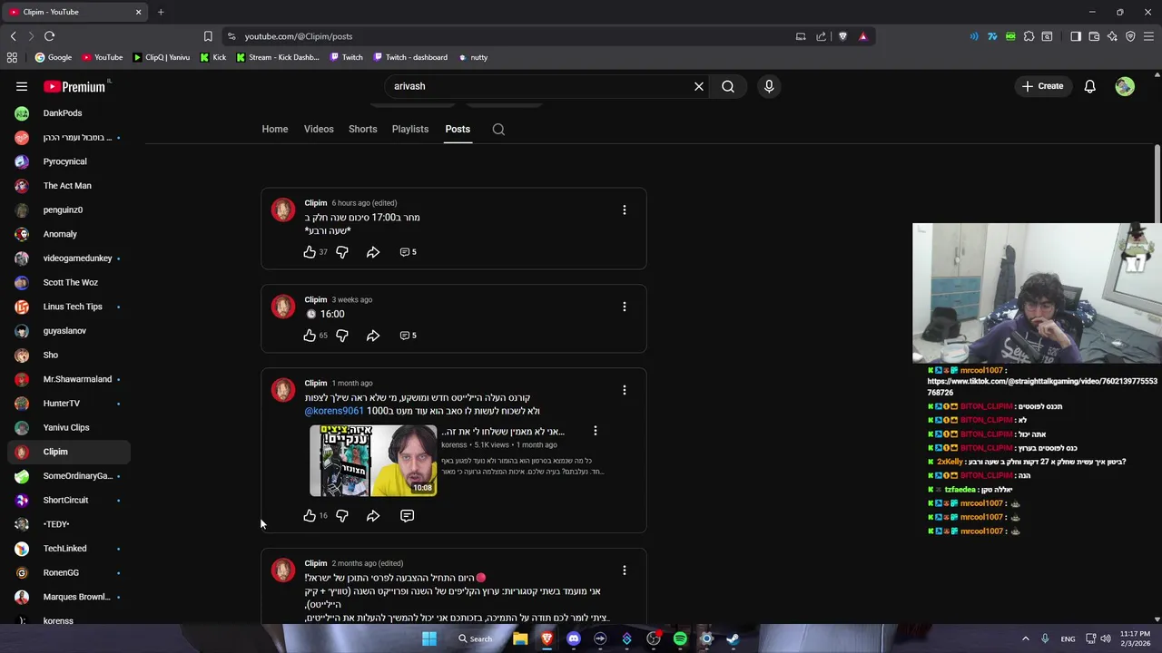
Task: Open the account avatar menu
Action: [x=1125, y=86]
